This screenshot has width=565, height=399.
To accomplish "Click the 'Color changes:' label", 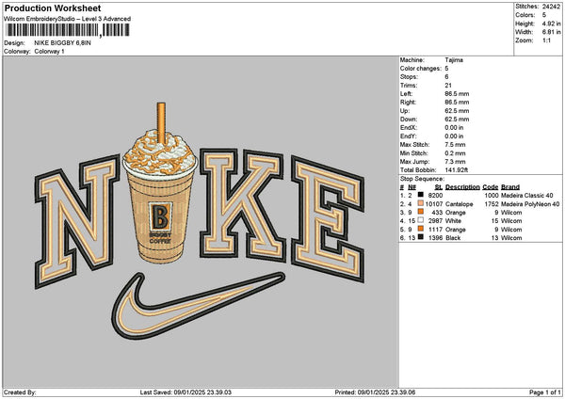I will (421, 69).
